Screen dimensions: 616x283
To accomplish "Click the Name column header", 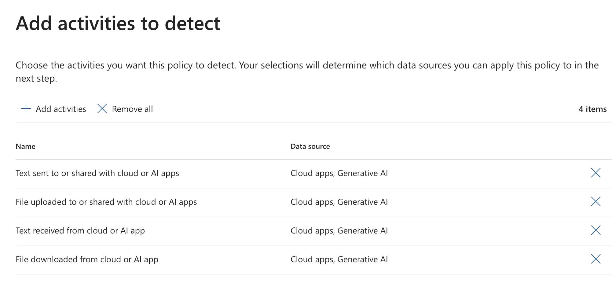I will pos(26,146).
